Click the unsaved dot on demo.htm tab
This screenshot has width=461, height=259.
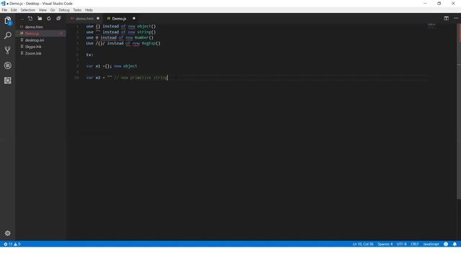click(98, 19)
